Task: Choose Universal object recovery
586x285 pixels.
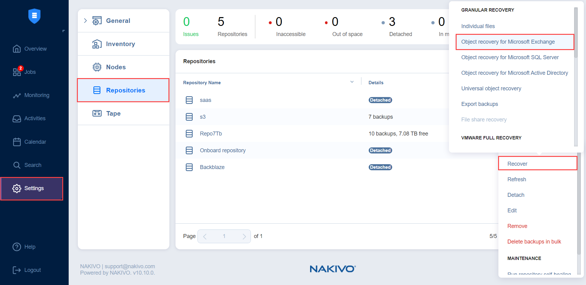Action: [491, 88]
